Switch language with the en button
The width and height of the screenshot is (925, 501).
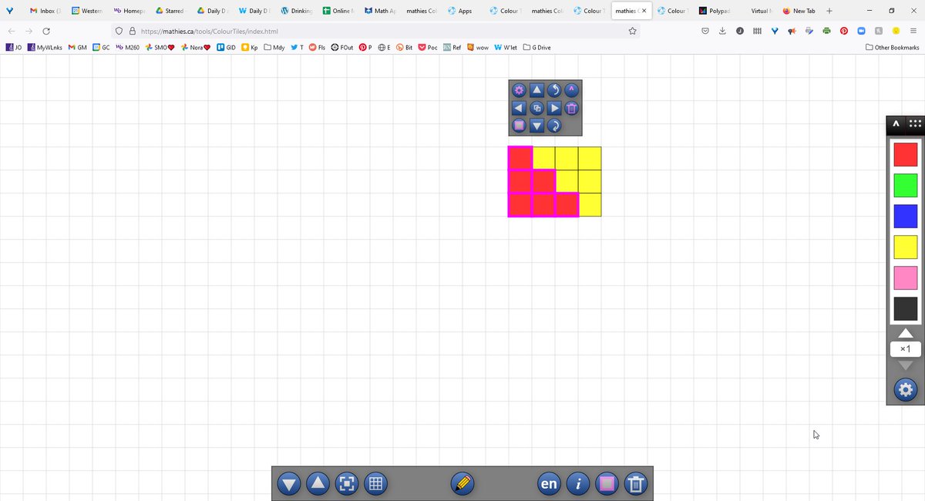pos(549,484)
